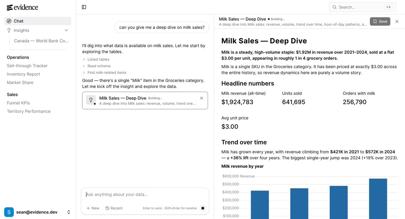Click the ⌘K shortcut badge
The width and height of the screenshot is (405, 219).
389,7
